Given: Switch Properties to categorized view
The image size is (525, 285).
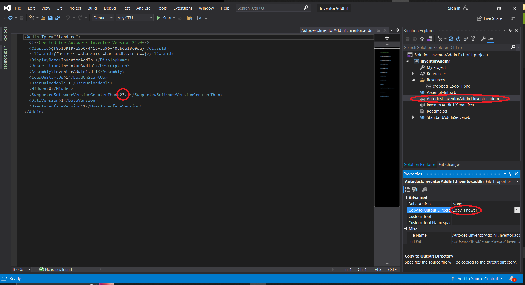Looking at the screenshot, I should click(407, 190).
